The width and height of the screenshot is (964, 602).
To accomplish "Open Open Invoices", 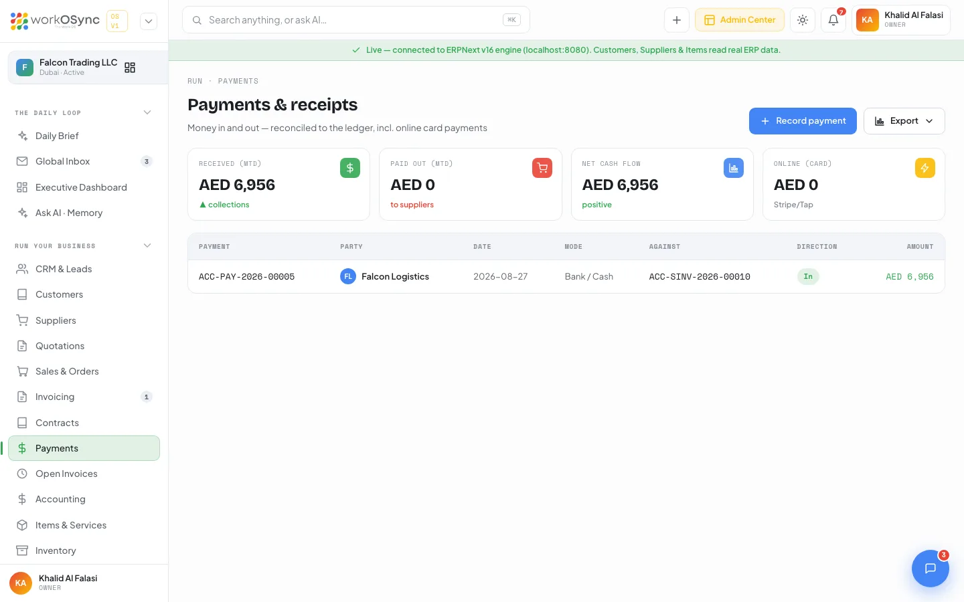I will point(84,474).
